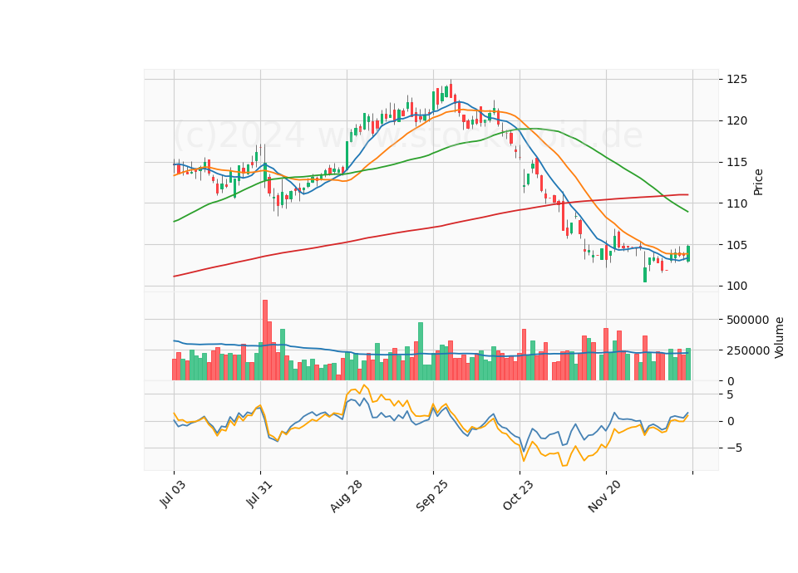The width and height of the screenshot is (798, 573).
Task: Click the 0 tick on the oscillator axis
Action: tap(731, 422)
